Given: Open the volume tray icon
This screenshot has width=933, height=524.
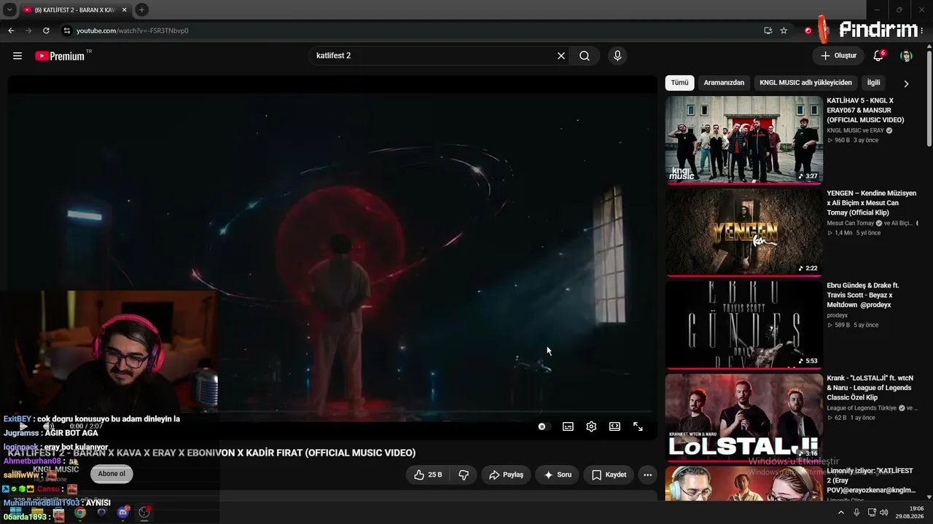Looking at the screenshot, I should tap(884, 512).
